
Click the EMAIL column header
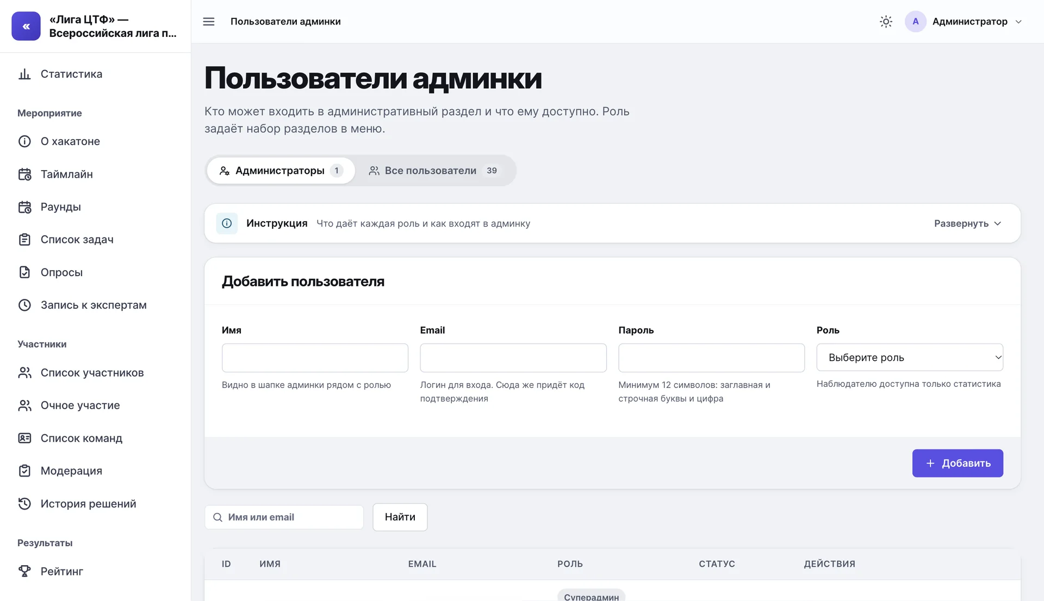(x=422, y=564)
